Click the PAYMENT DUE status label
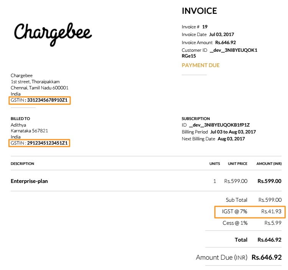 coord(201,65)
